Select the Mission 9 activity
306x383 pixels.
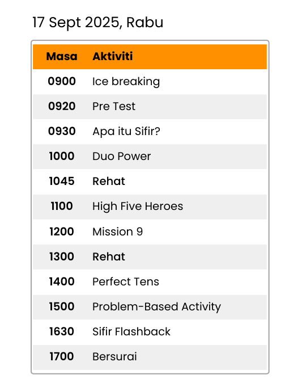117,232
